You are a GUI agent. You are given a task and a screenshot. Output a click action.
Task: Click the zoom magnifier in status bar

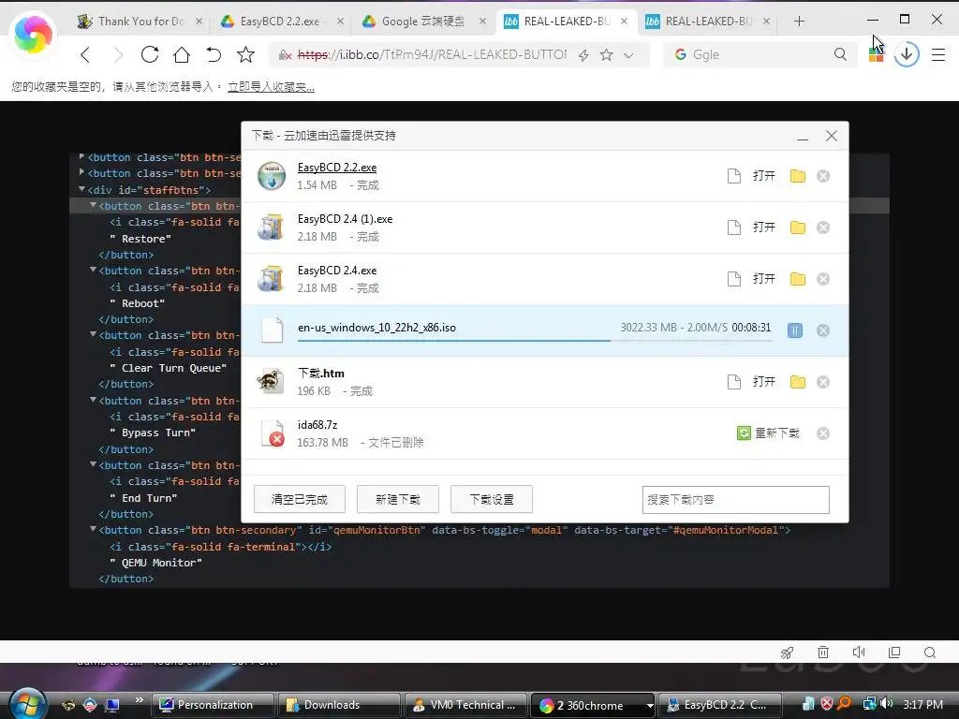(x=930, y=653)
